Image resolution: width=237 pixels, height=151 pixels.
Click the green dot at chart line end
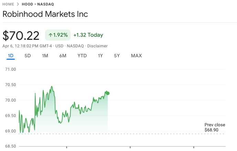(108, 93)
